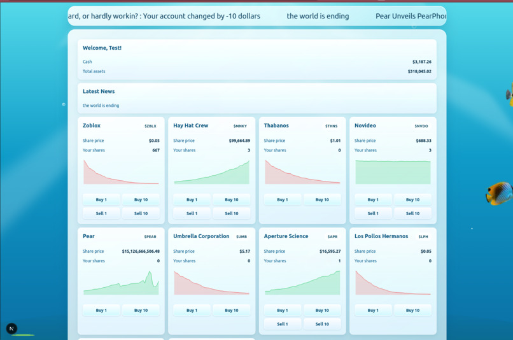Click the Thabanos company name
The image size is (513, 340).
point(276,125)
